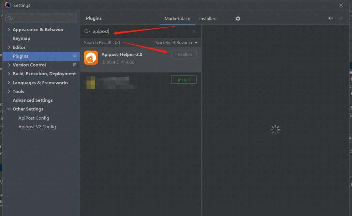Expand the Version Control section
This screenshot has width=352, height=216.
click(x=9, y=65)
